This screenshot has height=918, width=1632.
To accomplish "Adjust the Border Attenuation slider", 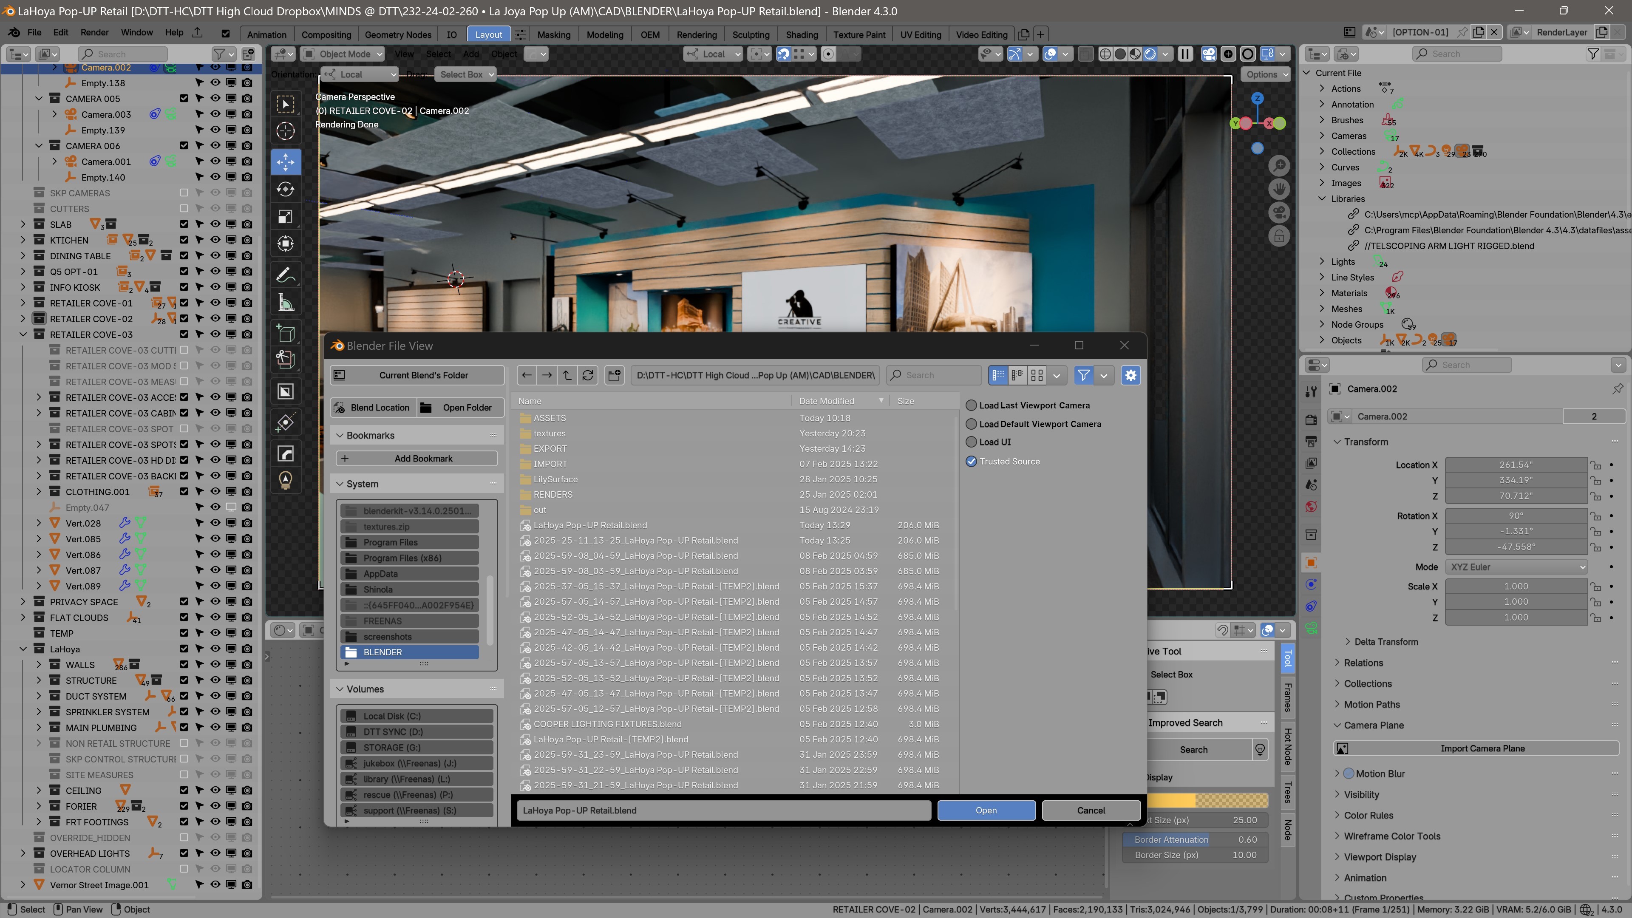I will (1195, 839).
